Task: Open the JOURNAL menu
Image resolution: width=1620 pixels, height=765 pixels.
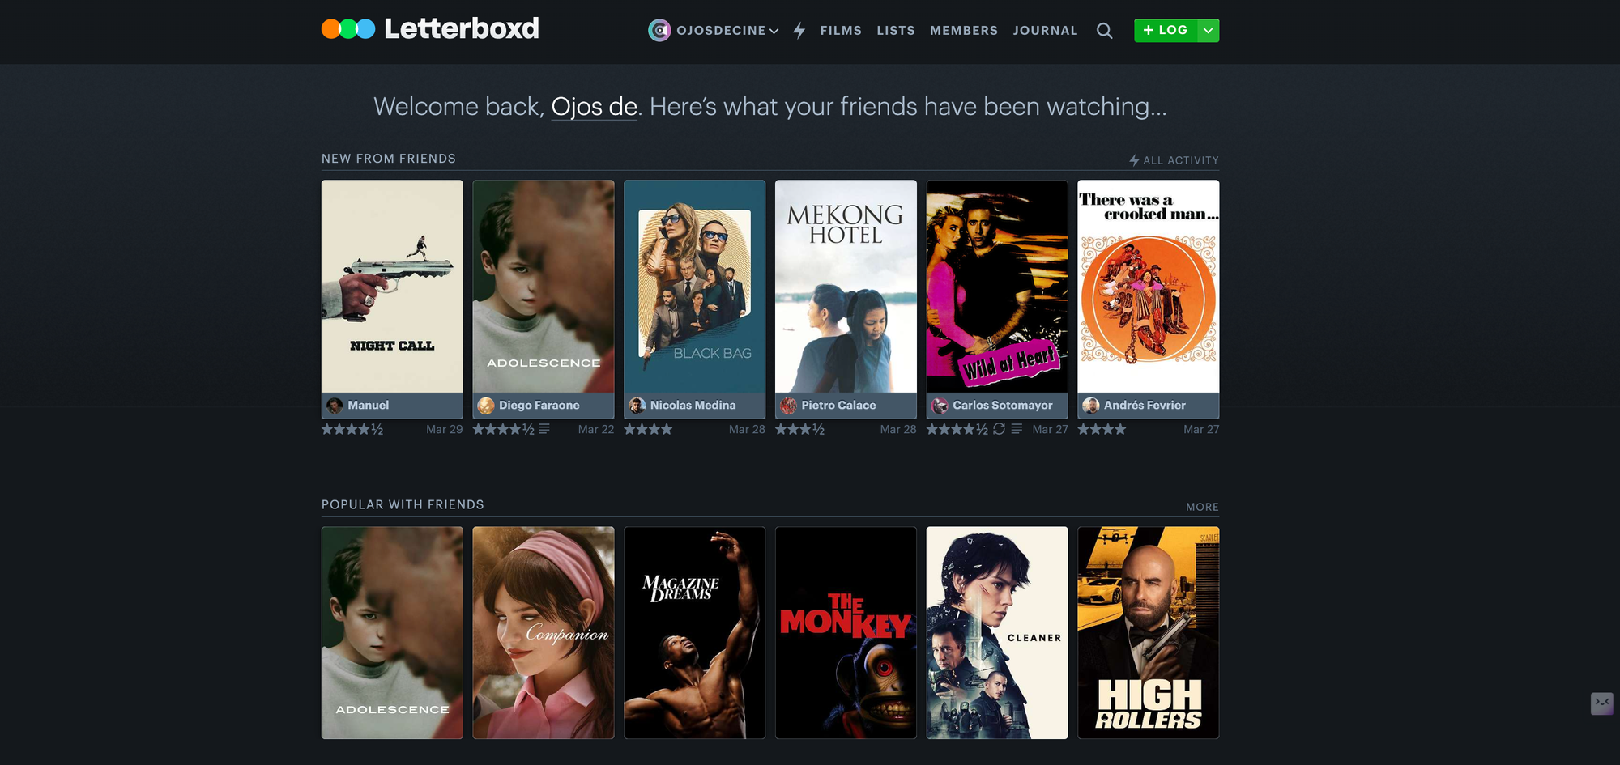Action: pyautogui.click(x=1045, y=31)
